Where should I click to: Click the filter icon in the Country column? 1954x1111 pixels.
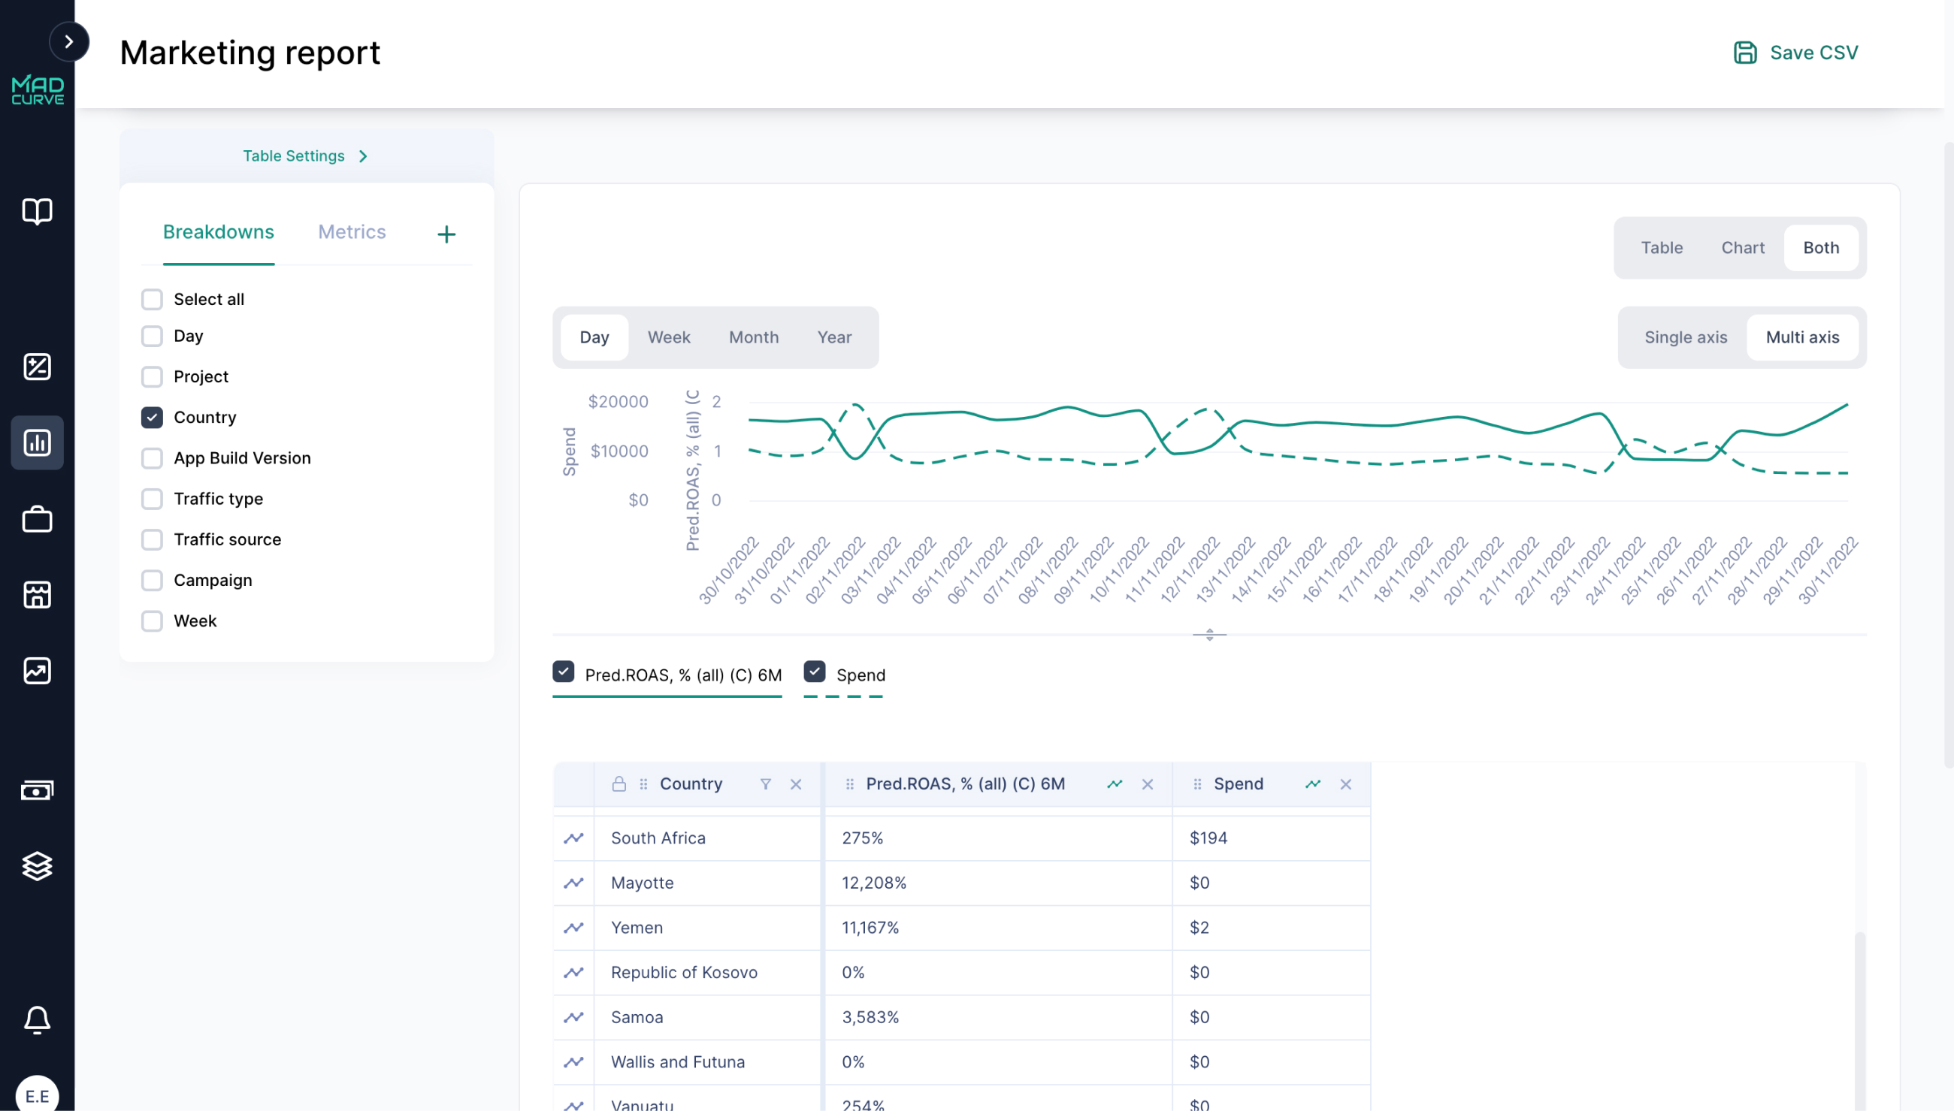[x=766, y=783]
